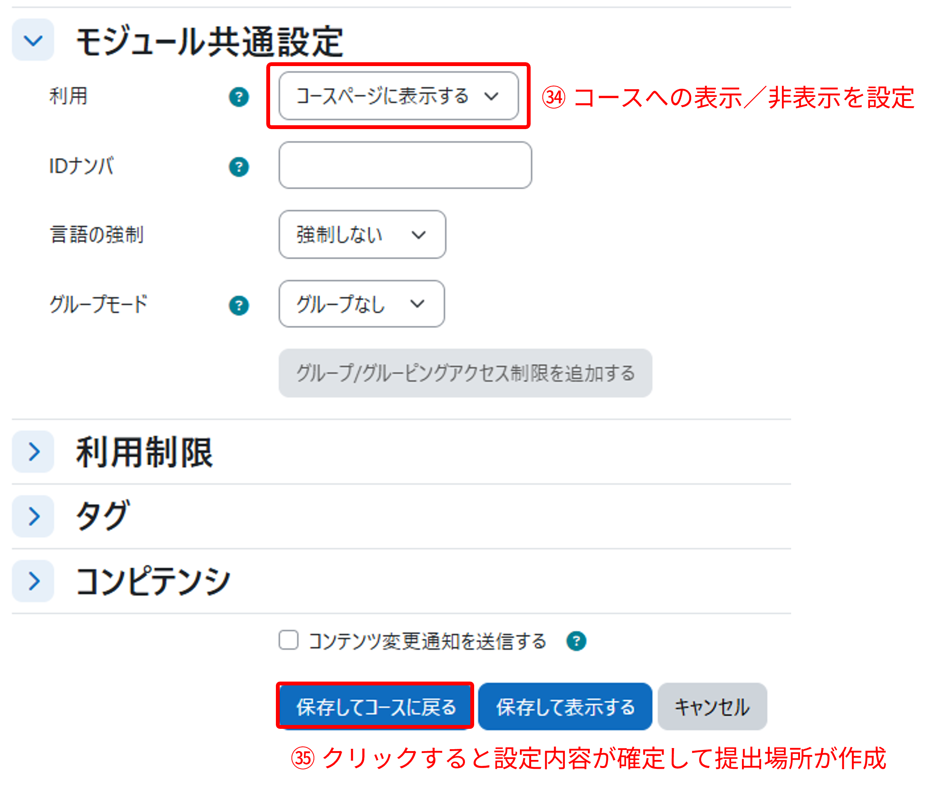This screenshot has width=941, height=788.
Task: Open help icon for 利用 setting
Action: coord(239,97)
